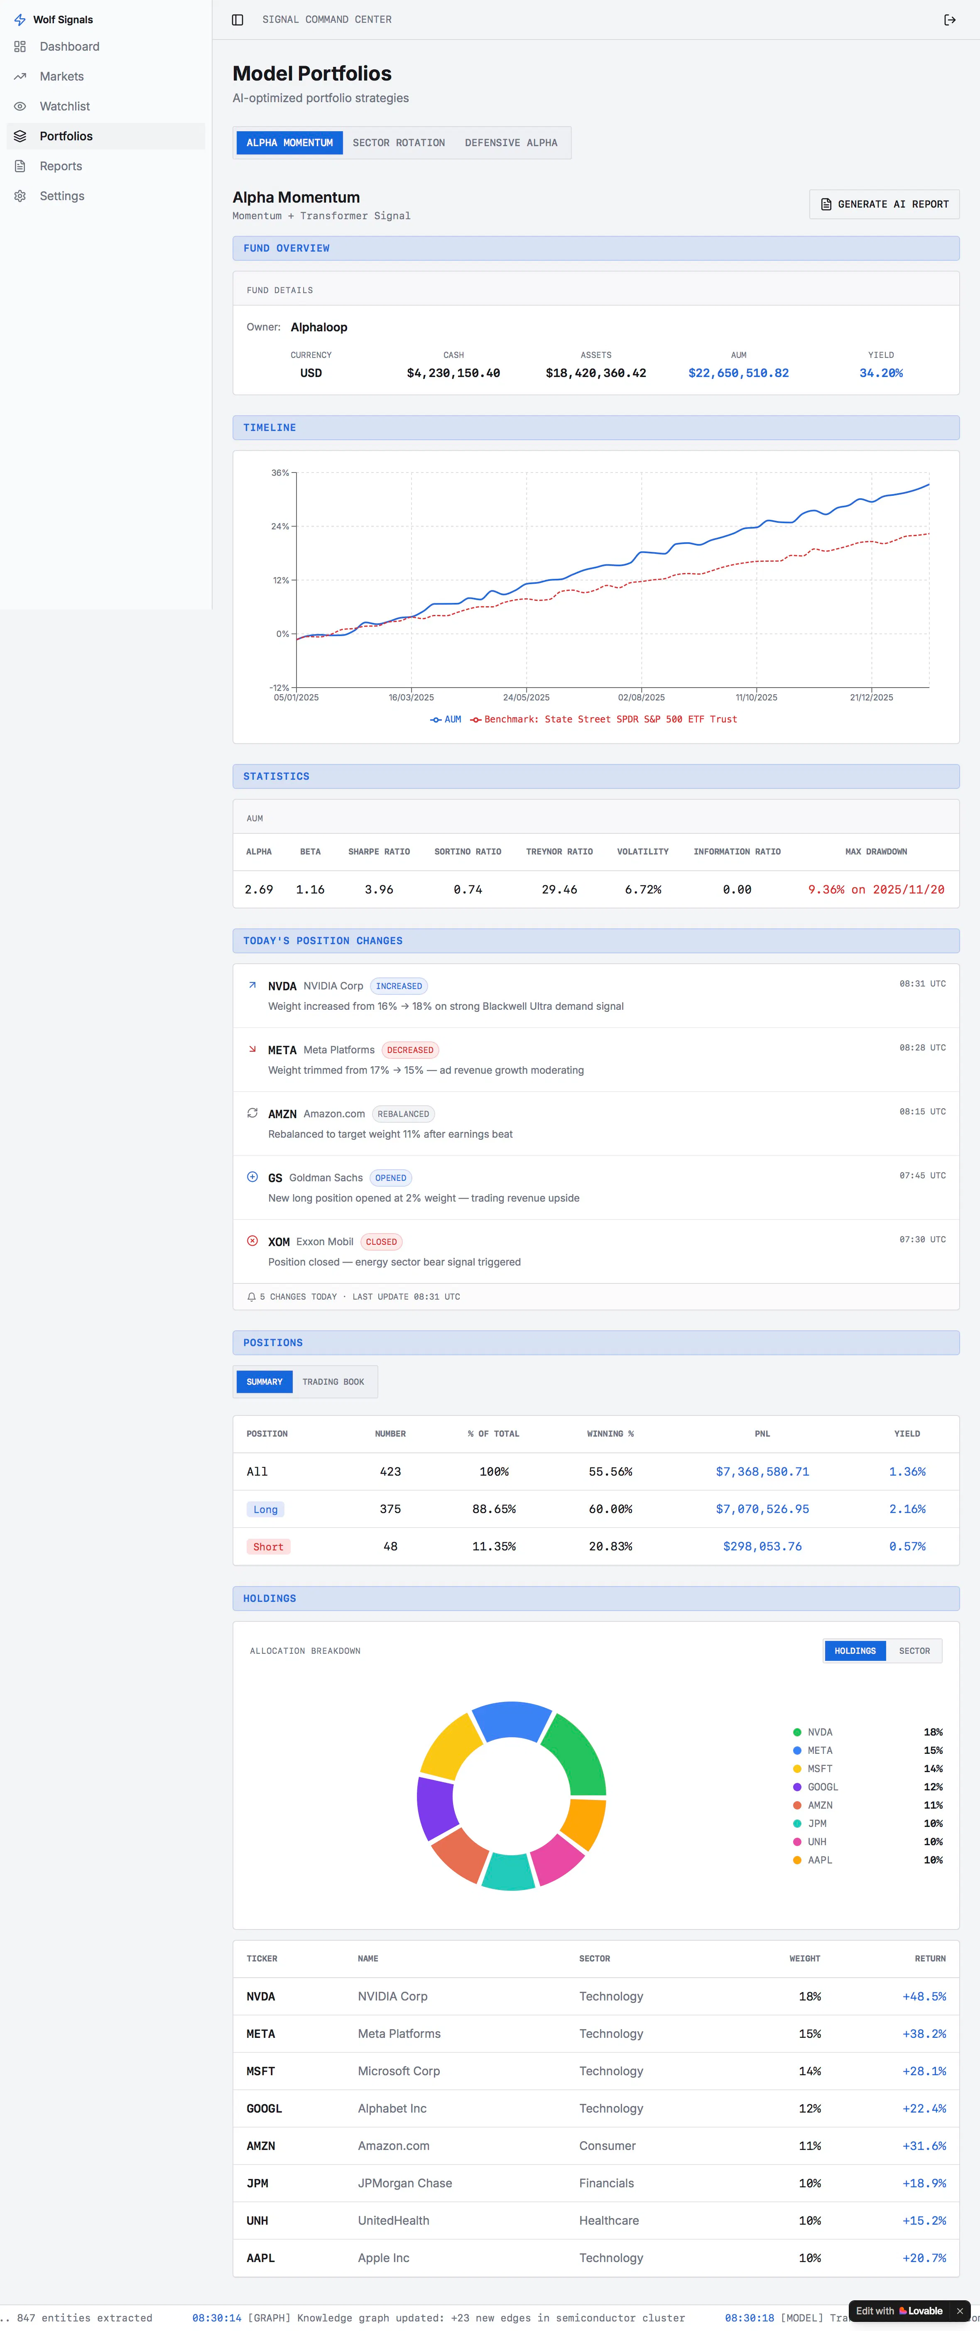Click the Watchlist eye icon
This screenshot has width=980, height=2331.
20,107
